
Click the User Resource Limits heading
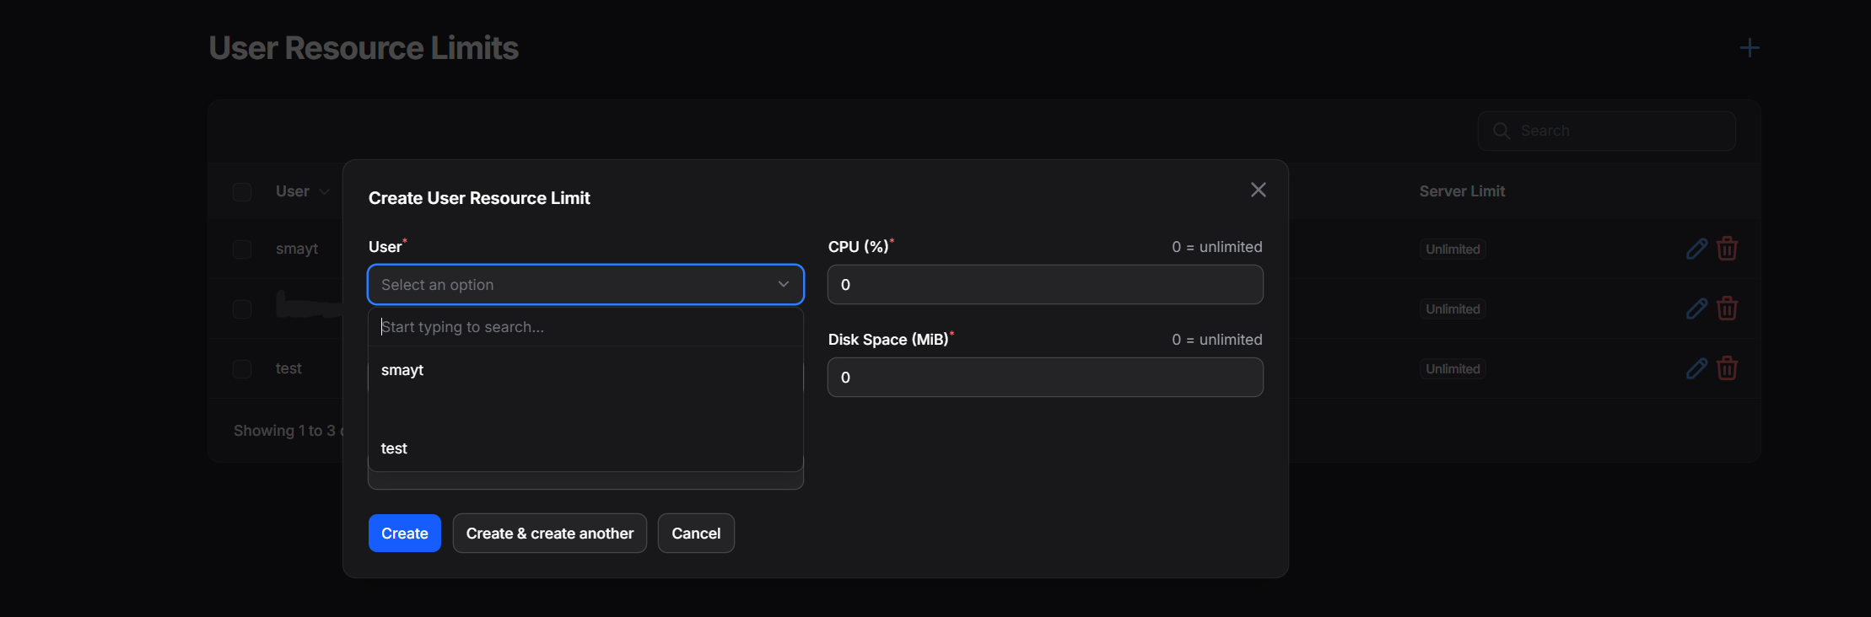tap(364, 48)
